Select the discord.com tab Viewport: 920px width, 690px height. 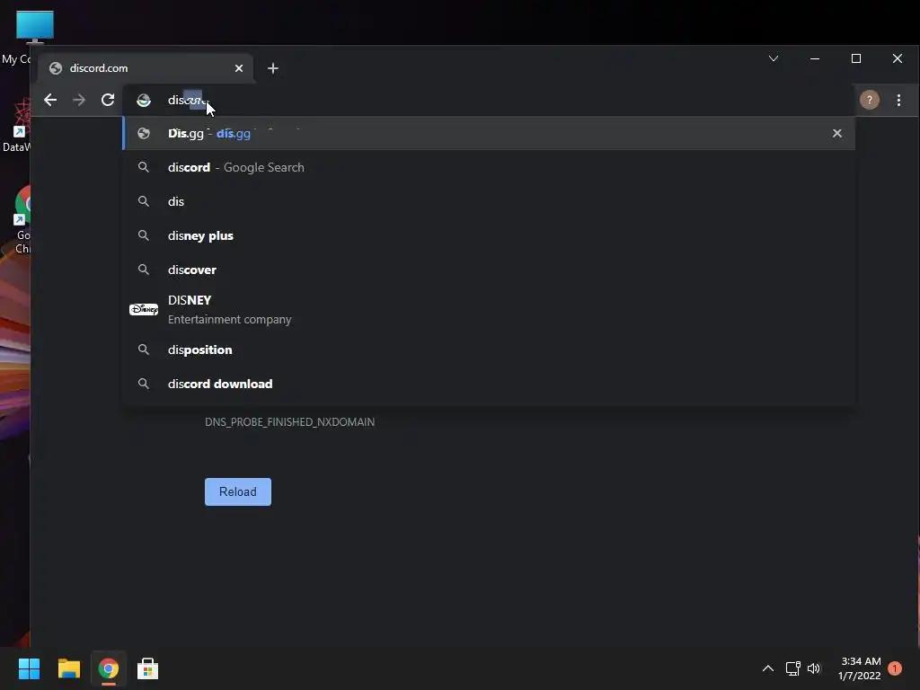(x=146, y=68)
